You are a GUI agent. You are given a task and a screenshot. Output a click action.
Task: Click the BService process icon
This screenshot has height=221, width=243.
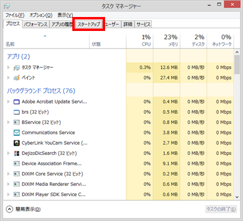pyautogui.click(x=16, y=123)
